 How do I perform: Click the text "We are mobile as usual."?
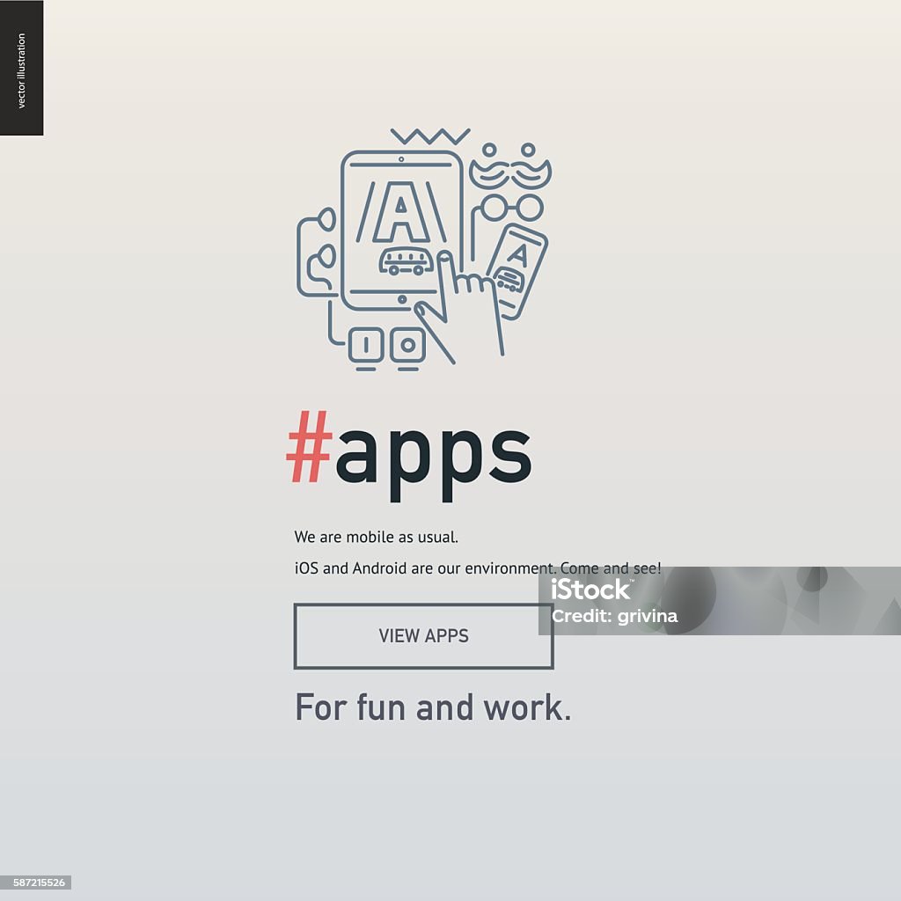377,538
